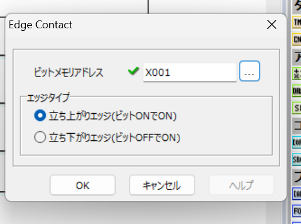Select 立ち上がりエッジ rising edge option
The width and height of the screenshot is (301, 224).
105,116
